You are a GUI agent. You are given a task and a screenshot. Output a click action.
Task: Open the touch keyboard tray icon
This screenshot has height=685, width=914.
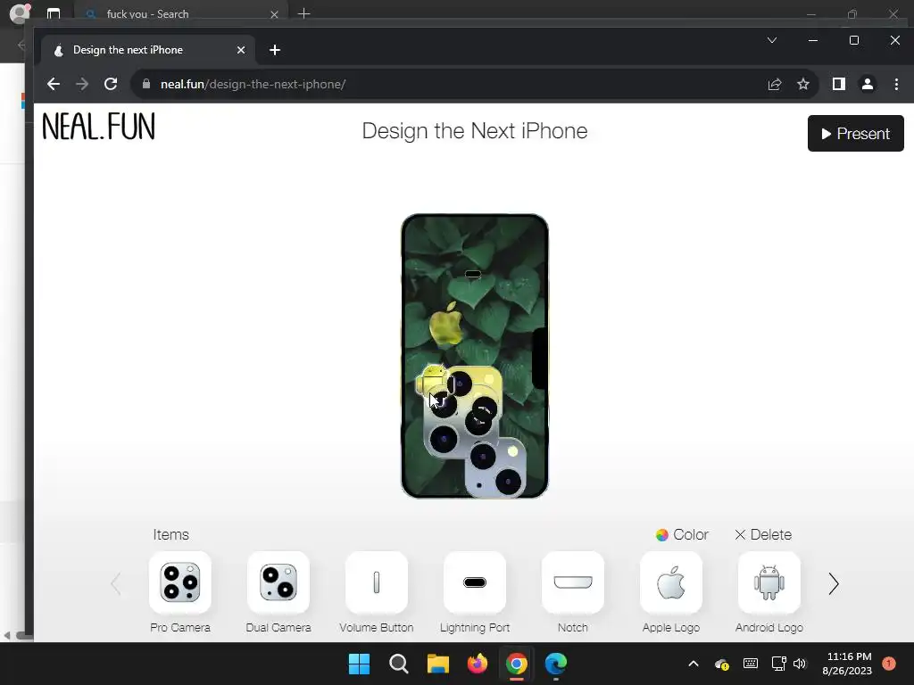750,664
